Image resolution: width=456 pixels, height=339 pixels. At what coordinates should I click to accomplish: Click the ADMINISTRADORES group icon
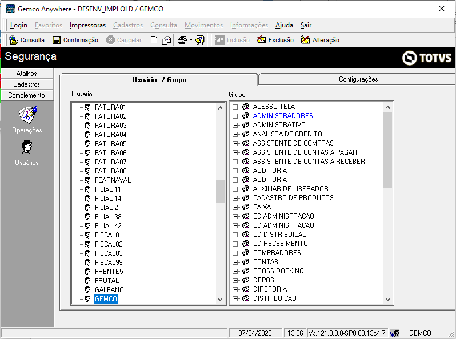click(x=246, y=116)
